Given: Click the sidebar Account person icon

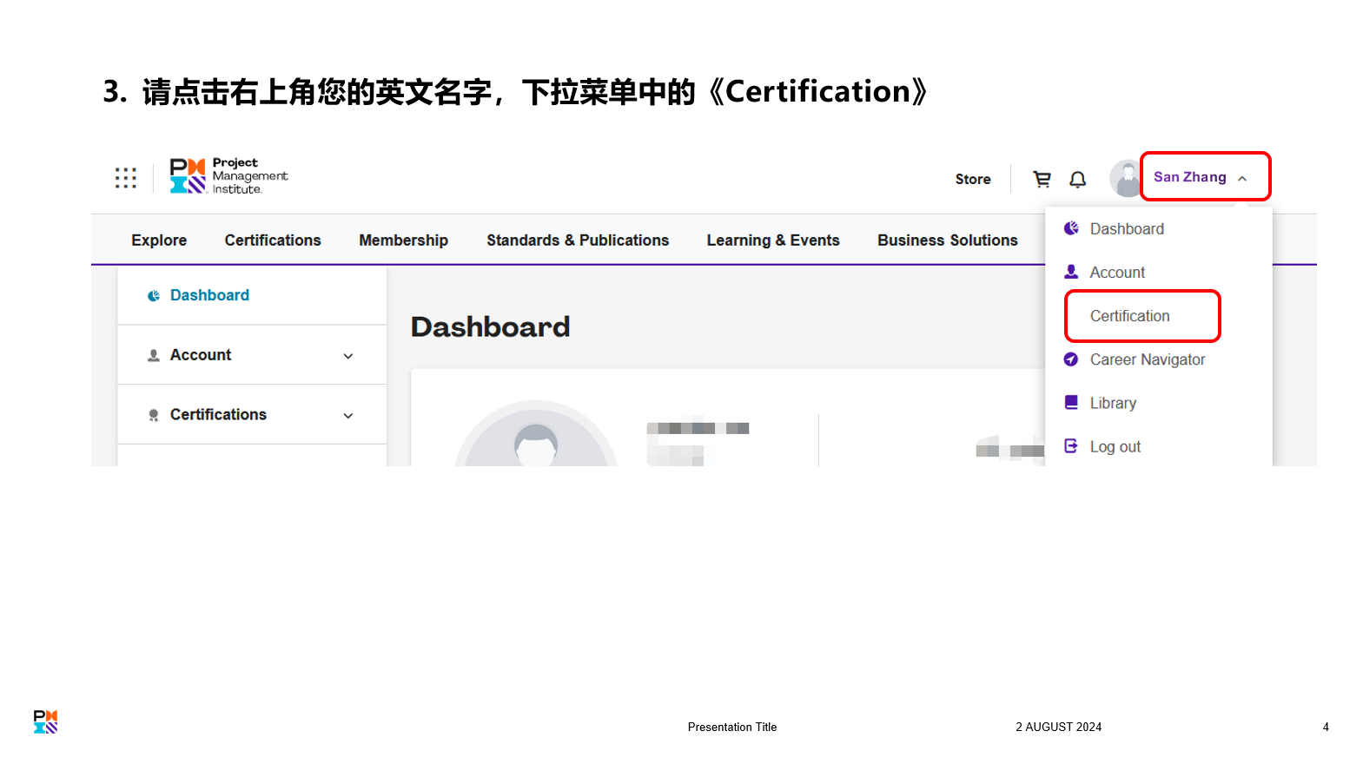Looking at the screenshot, I should (x=154, y=355).
